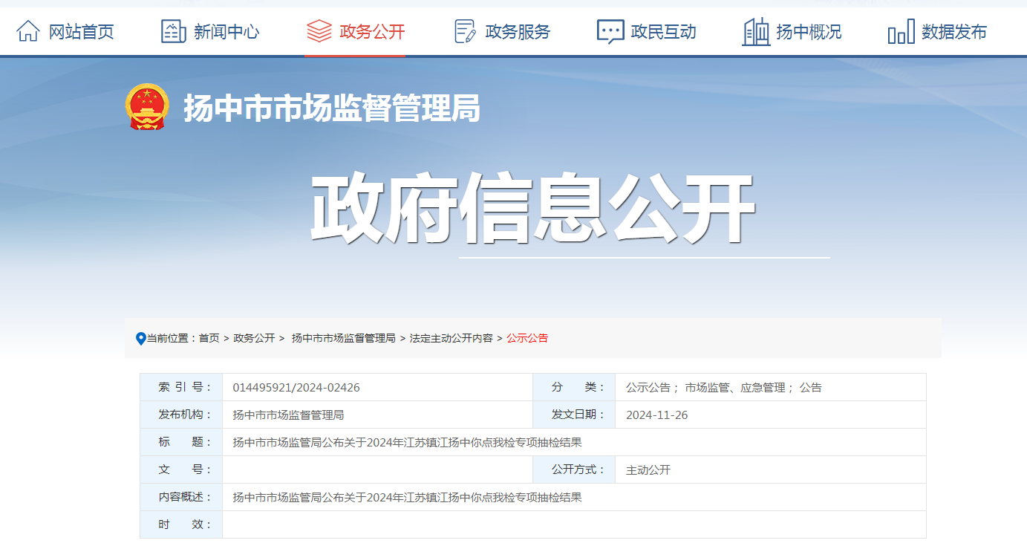Screen dimensions: 1027x549
Task: Open 扬中市市场监督管理局 breadcrumb link
Action: (x=344, y=338)
